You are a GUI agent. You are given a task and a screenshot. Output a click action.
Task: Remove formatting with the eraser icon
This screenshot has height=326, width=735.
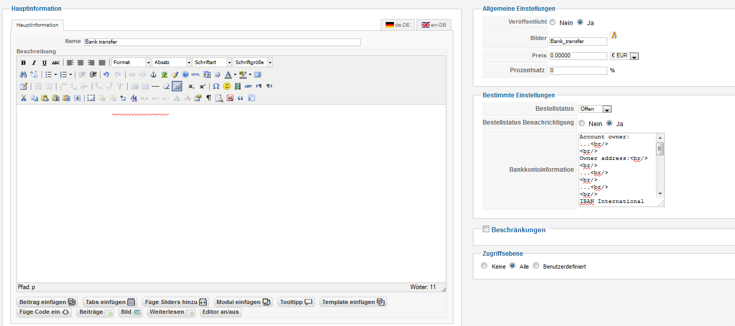pos(166,86)
